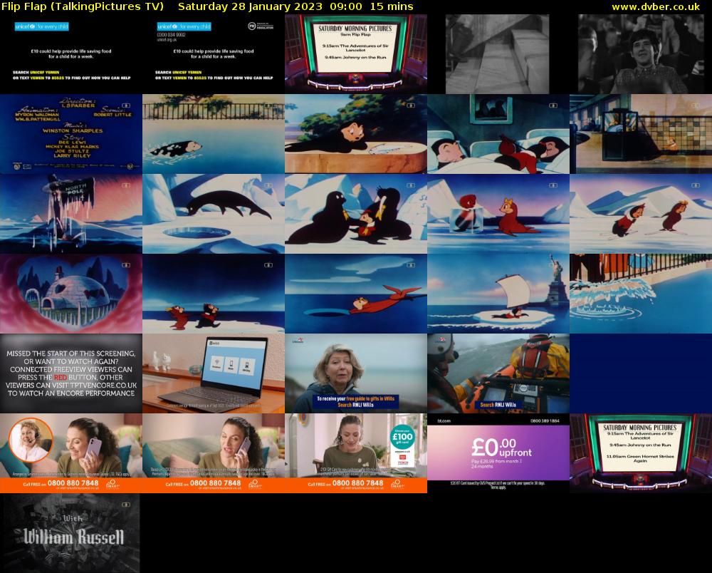Click the 9am Flip Flap listing
The width and height of the screenshot is (712, 573).
355,34
